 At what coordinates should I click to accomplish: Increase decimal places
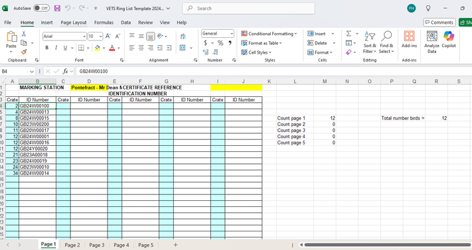tap(206, 52)
